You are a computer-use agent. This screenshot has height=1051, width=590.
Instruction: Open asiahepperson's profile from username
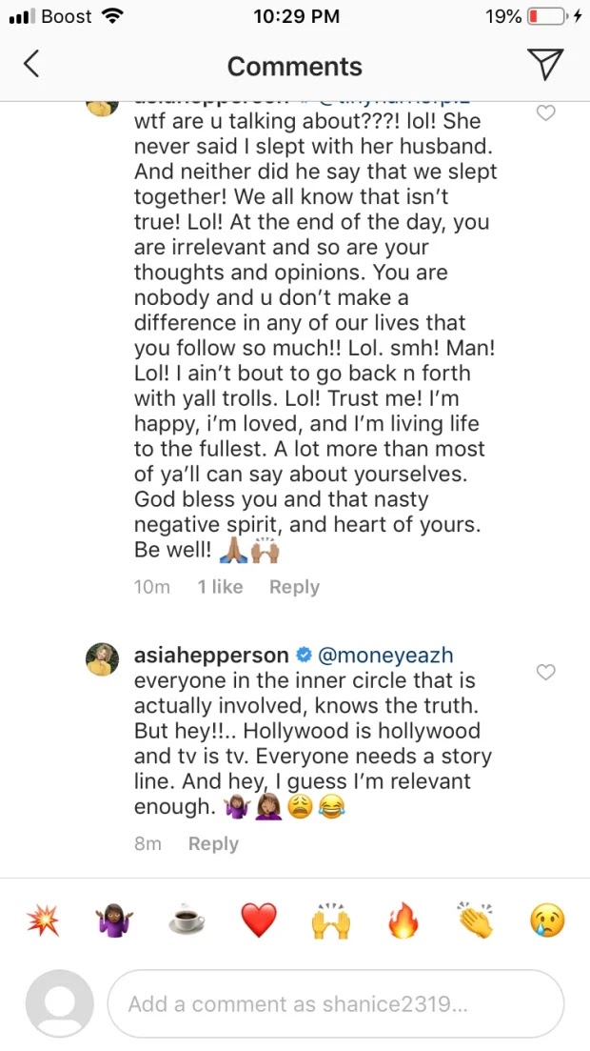click(210, 656)
